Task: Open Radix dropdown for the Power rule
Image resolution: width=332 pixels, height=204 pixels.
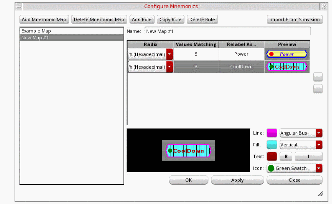Action: coord(169,54)
